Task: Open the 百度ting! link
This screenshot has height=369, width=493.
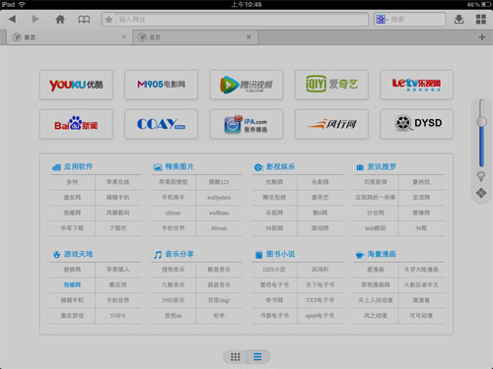Action: [219, 300]
